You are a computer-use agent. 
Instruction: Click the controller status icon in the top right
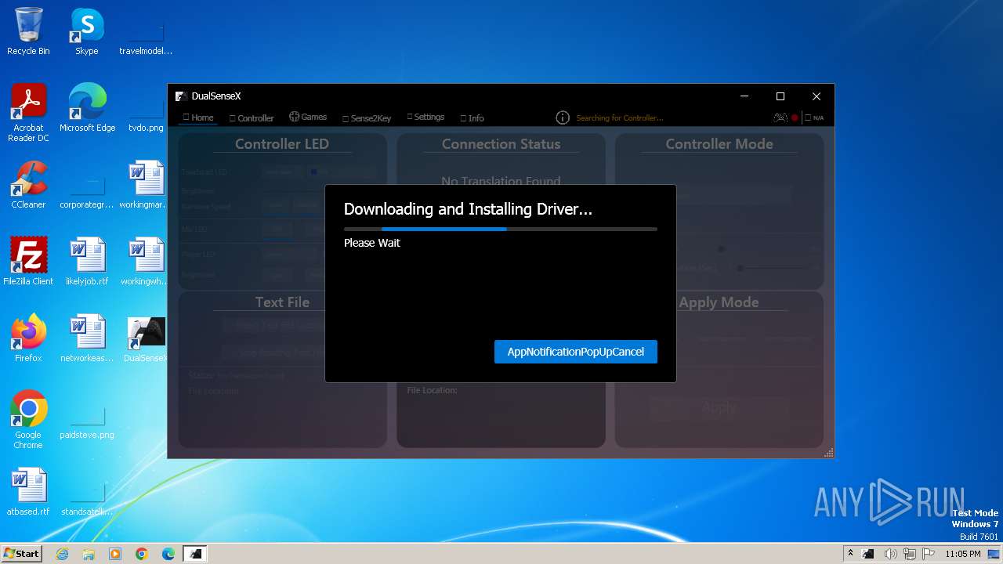[x=780, y=117]
